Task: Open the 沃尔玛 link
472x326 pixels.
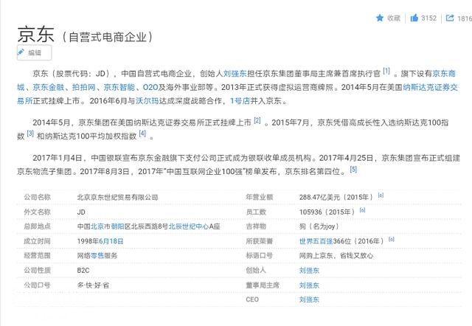Action: click(147, 101)
